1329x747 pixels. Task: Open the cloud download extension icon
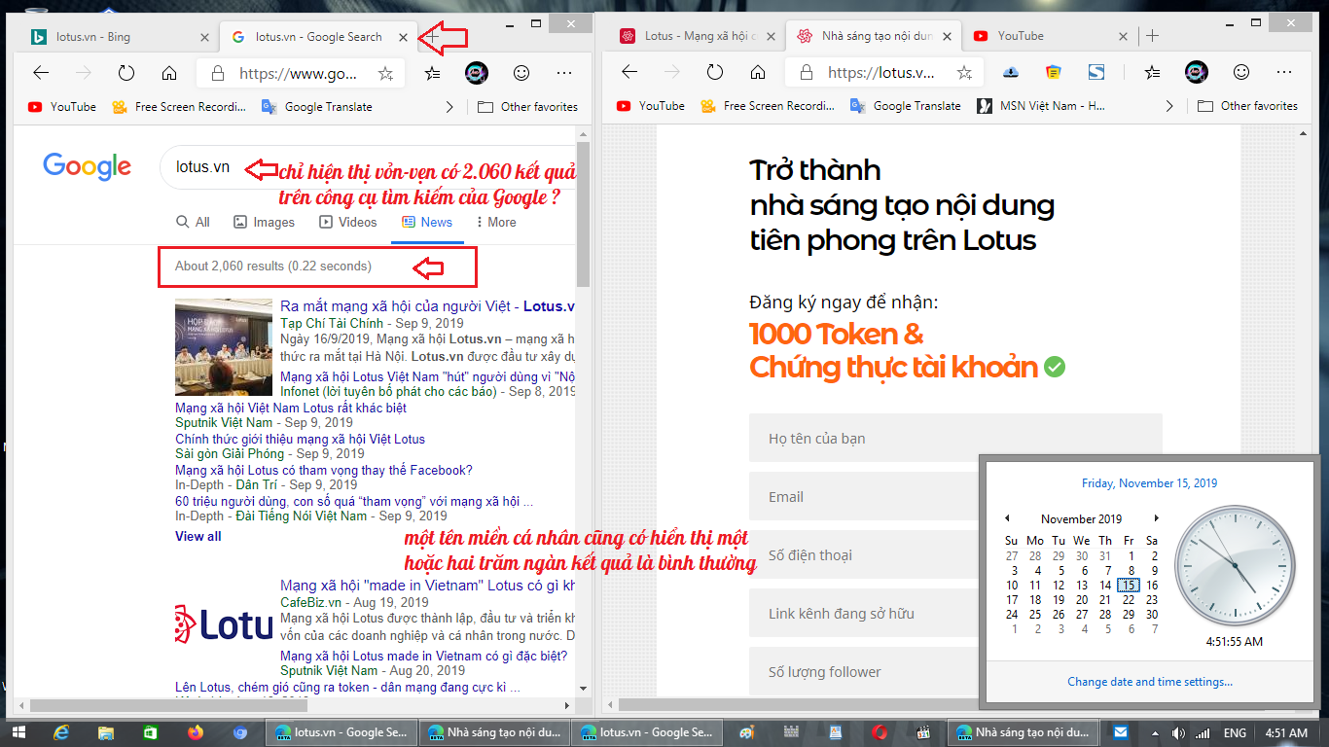pyautogui.click(x=1010, y=72)
